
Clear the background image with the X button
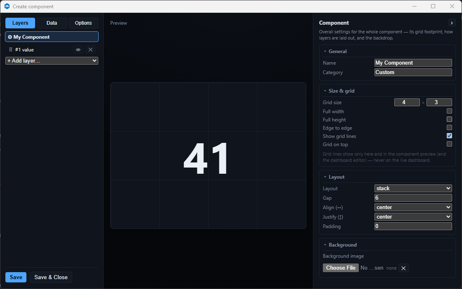coord(403,268)
